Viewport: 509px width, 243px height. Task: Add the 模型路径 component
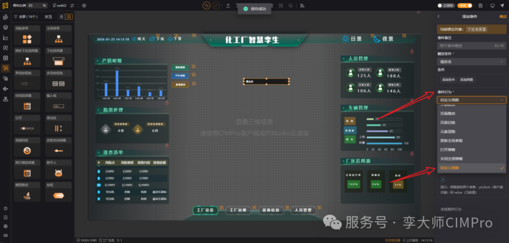27,192
